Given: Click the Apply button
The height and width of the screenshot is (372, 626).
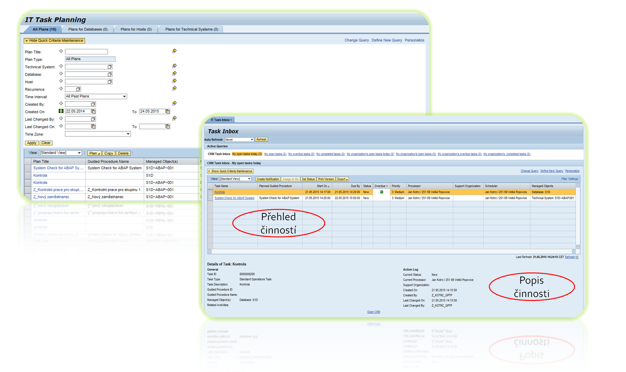Looking at the screenshot, I should 31,143.
